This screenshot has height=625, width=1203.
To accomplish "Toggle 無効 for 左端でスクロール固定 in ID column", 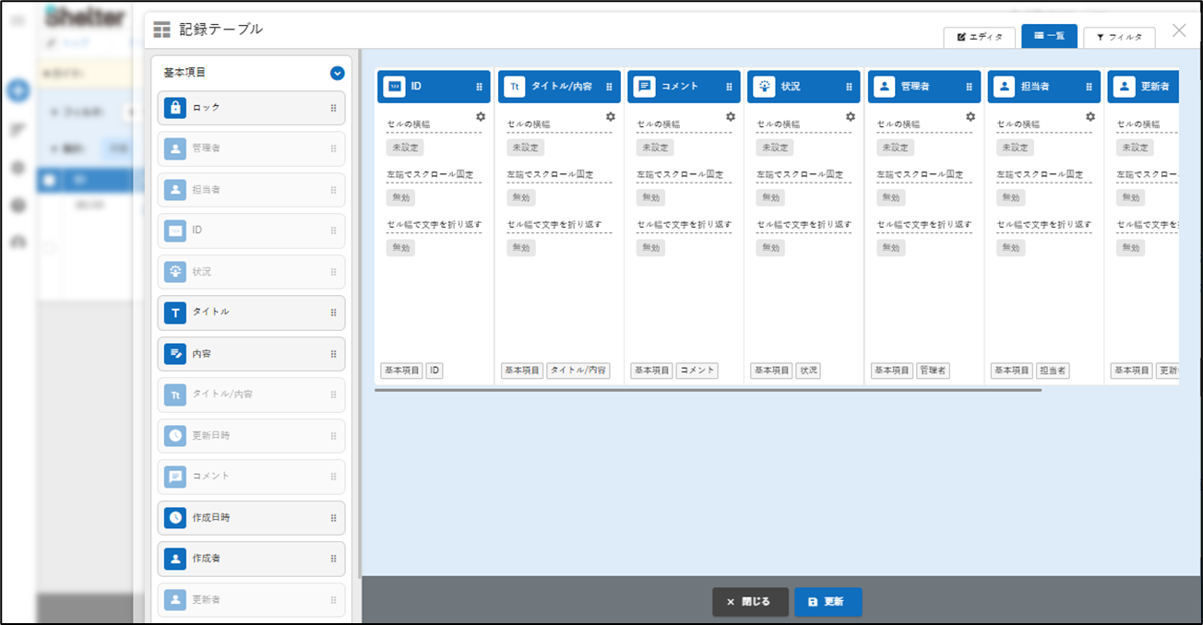I will point(400,197).
